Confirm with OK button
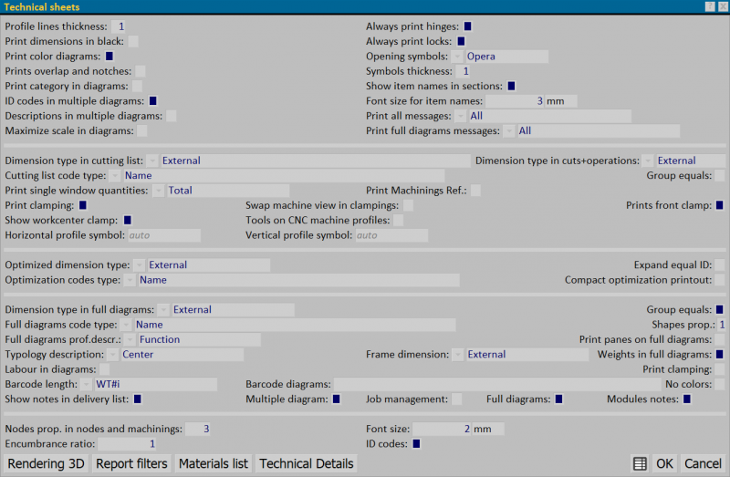Screen dimensions: 730x477 pos(664,463)
